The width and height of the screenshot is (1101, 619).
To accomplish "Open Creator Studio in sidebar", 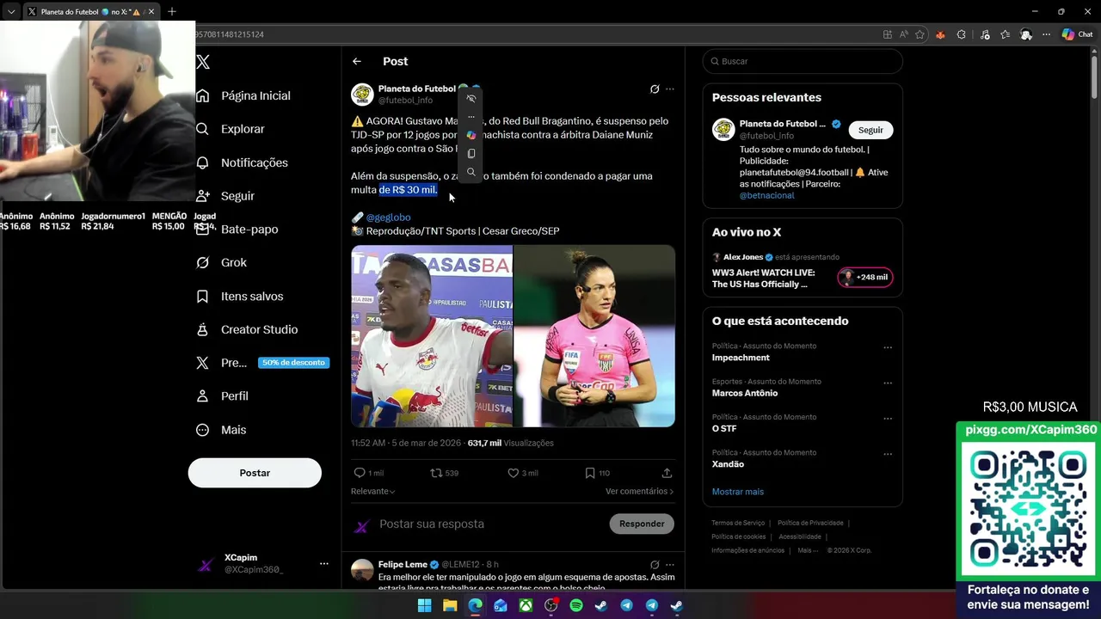I will (247, 329).
